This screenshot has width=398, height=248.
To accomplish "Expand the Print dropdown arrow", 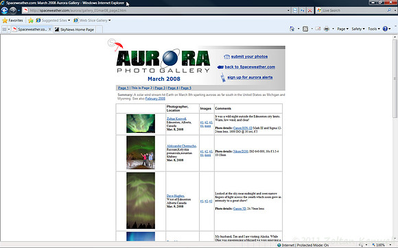I will [x=333, y=29].
